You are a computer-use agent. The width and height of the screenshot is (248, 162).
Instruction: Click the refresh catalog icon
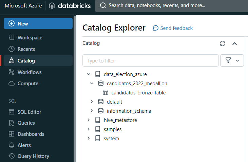tap(223, 43)
